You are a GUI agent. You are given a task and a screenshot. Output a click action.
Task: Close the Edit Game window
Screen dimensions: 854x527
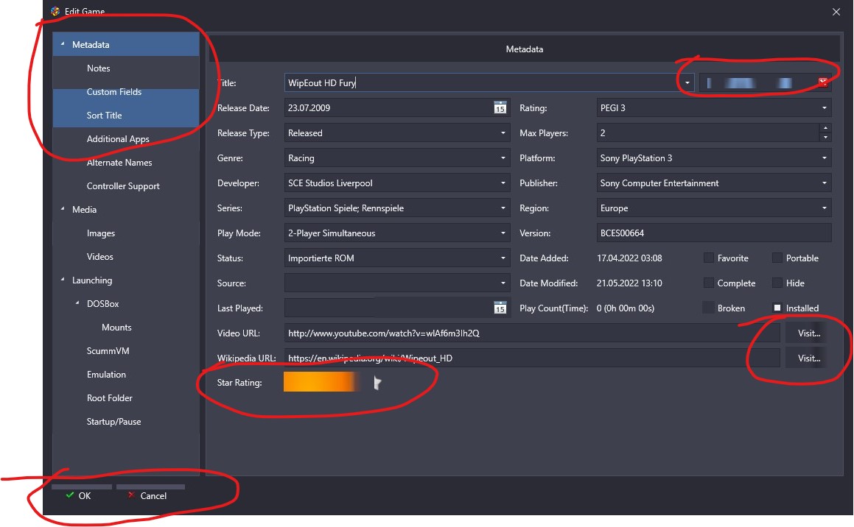point(836,12)
